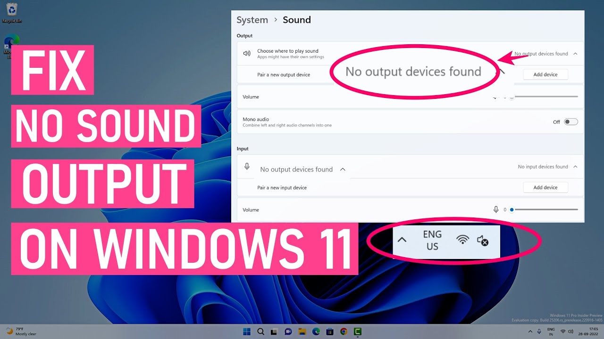This screenshot has height=339, width=604.
Task: Click the Pair a new input device label
Action: tap(282, 188)
